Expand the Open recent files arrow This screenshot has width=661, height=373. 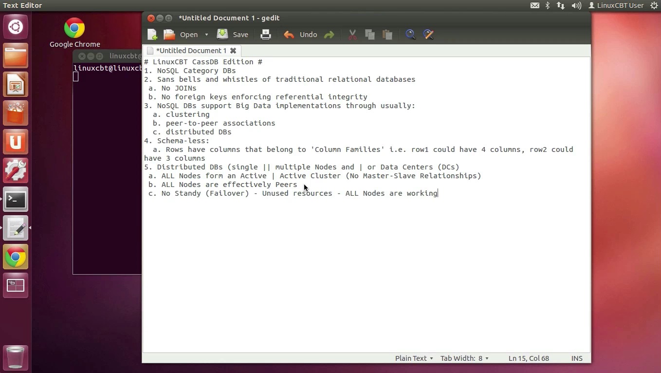(206, 35)
